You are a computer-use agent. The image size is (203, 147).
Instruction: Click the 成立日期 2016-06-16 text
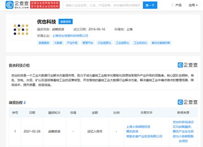[89, 29]
